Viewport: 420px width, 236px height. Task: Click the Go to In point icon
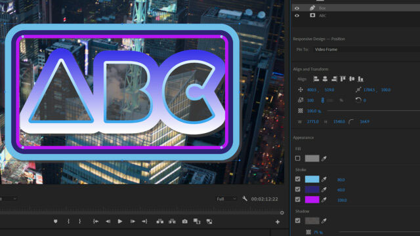pyautogui.click(x=96, y=222)
